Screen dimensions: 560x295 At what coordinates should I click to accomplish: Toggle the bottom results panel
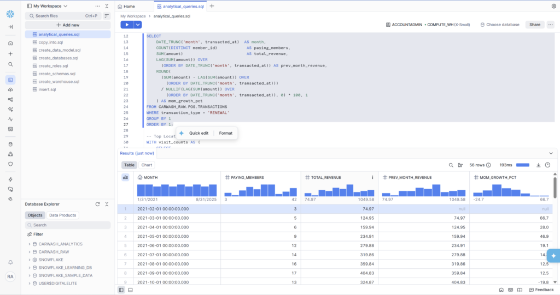(131, 290)
